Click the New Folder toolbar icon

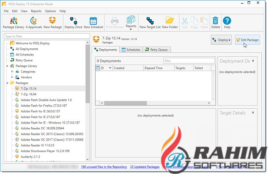point(170,23)
